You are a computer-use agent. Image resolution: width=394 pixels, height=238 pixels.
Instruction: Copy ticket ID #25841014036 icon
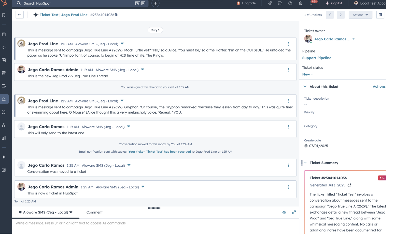click(x=116, y=15)
